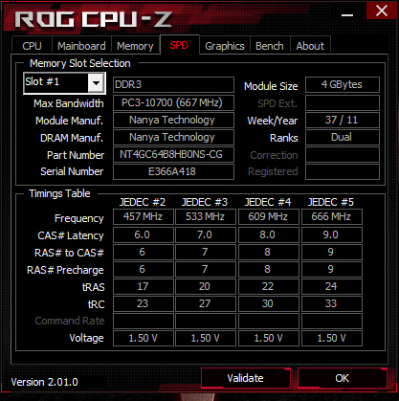Viewport: 399px width, 401px height.
Task: Click the Week/Year 37 / 11 field
Action: (343, 120)
